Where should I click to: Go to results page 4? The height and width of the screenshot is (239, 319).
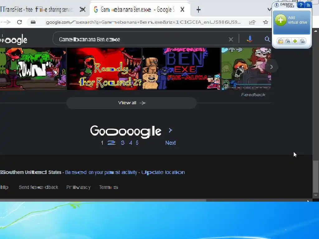point(131,143)
